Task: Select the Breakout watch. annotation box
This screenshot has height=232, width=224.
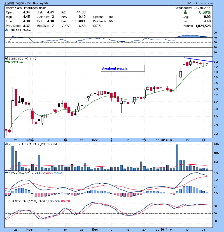Action: (123, 68)
